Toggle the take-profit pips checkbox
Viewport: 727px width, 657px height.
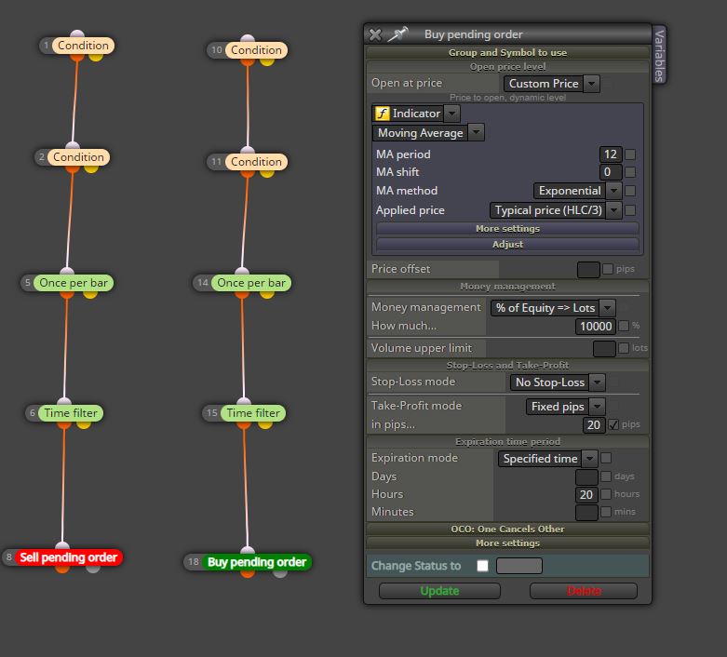tap(613, 424)
